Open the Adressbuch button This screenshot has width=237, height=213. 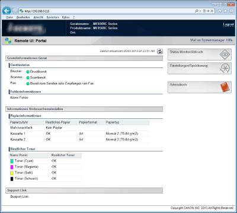200,87
